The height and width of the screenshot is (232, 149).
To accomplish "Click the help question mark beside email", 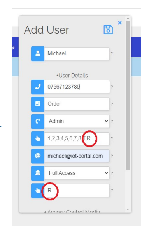I will (x=112, y=156).
